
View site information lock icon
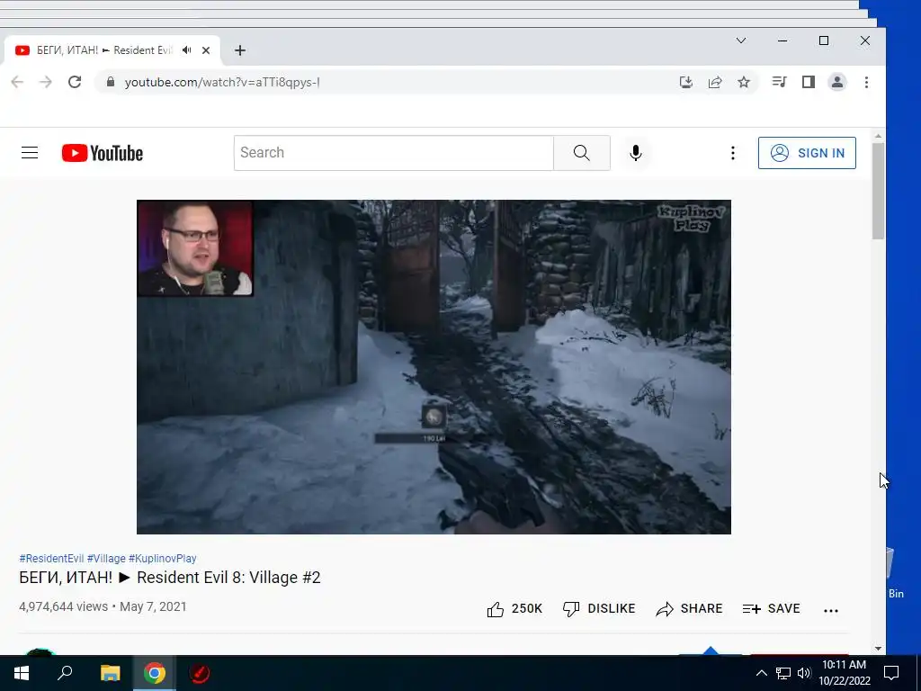click(111, 82)
